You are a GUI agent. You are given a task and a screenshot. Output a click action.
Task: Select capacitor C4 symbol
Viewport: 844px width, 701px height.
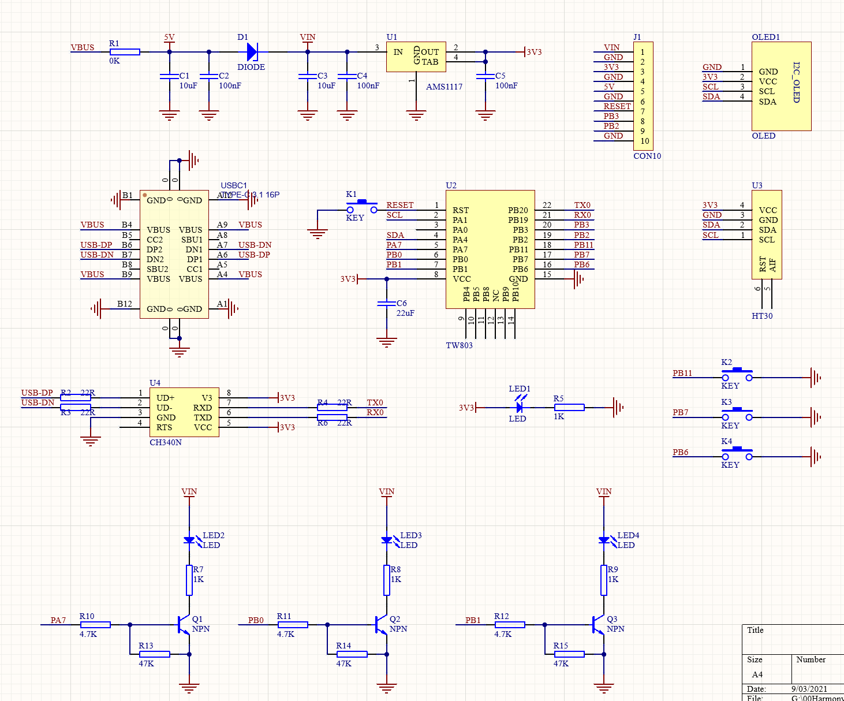pyautogui.click(x=347, y=76)
